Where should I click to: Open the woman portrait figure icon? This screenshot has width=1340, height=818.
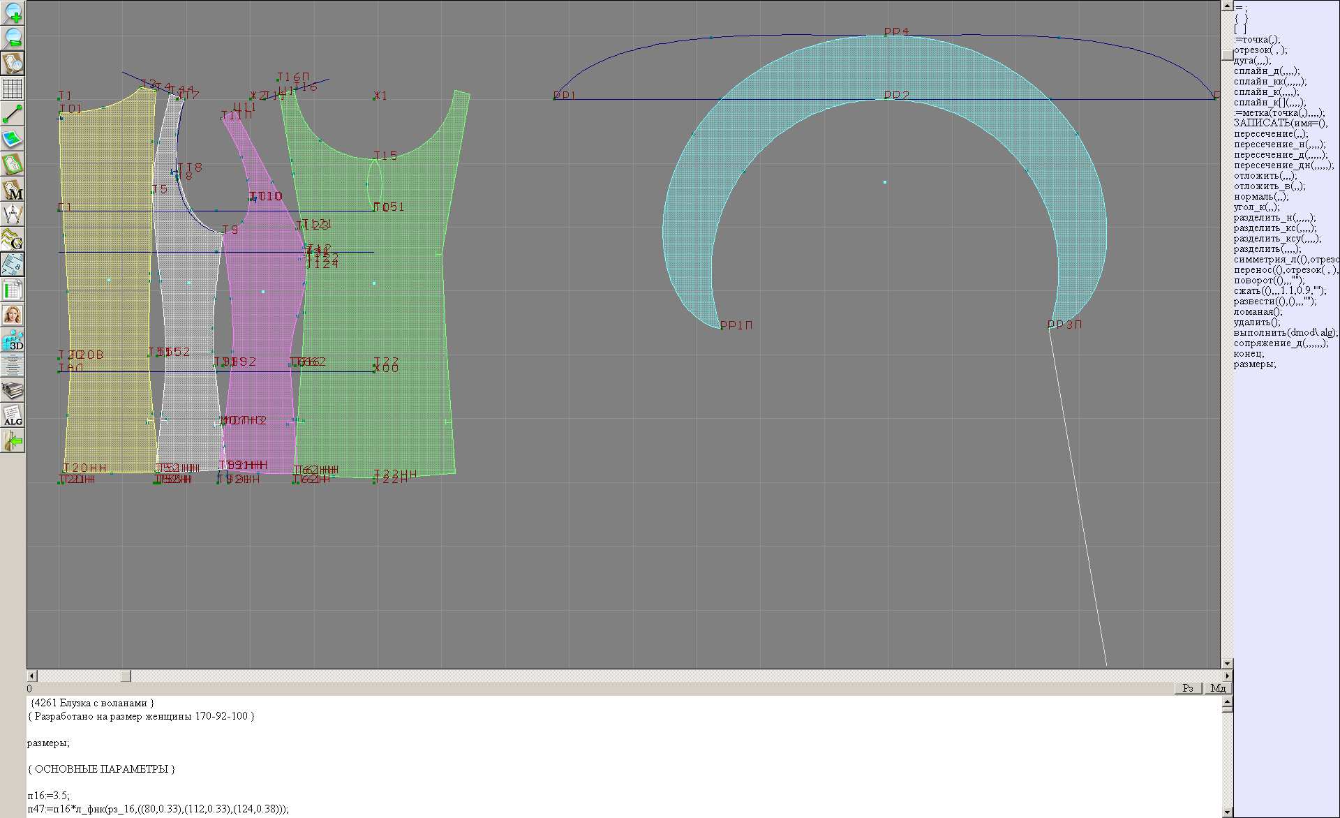pyautogui.click(x=13, y=315)
